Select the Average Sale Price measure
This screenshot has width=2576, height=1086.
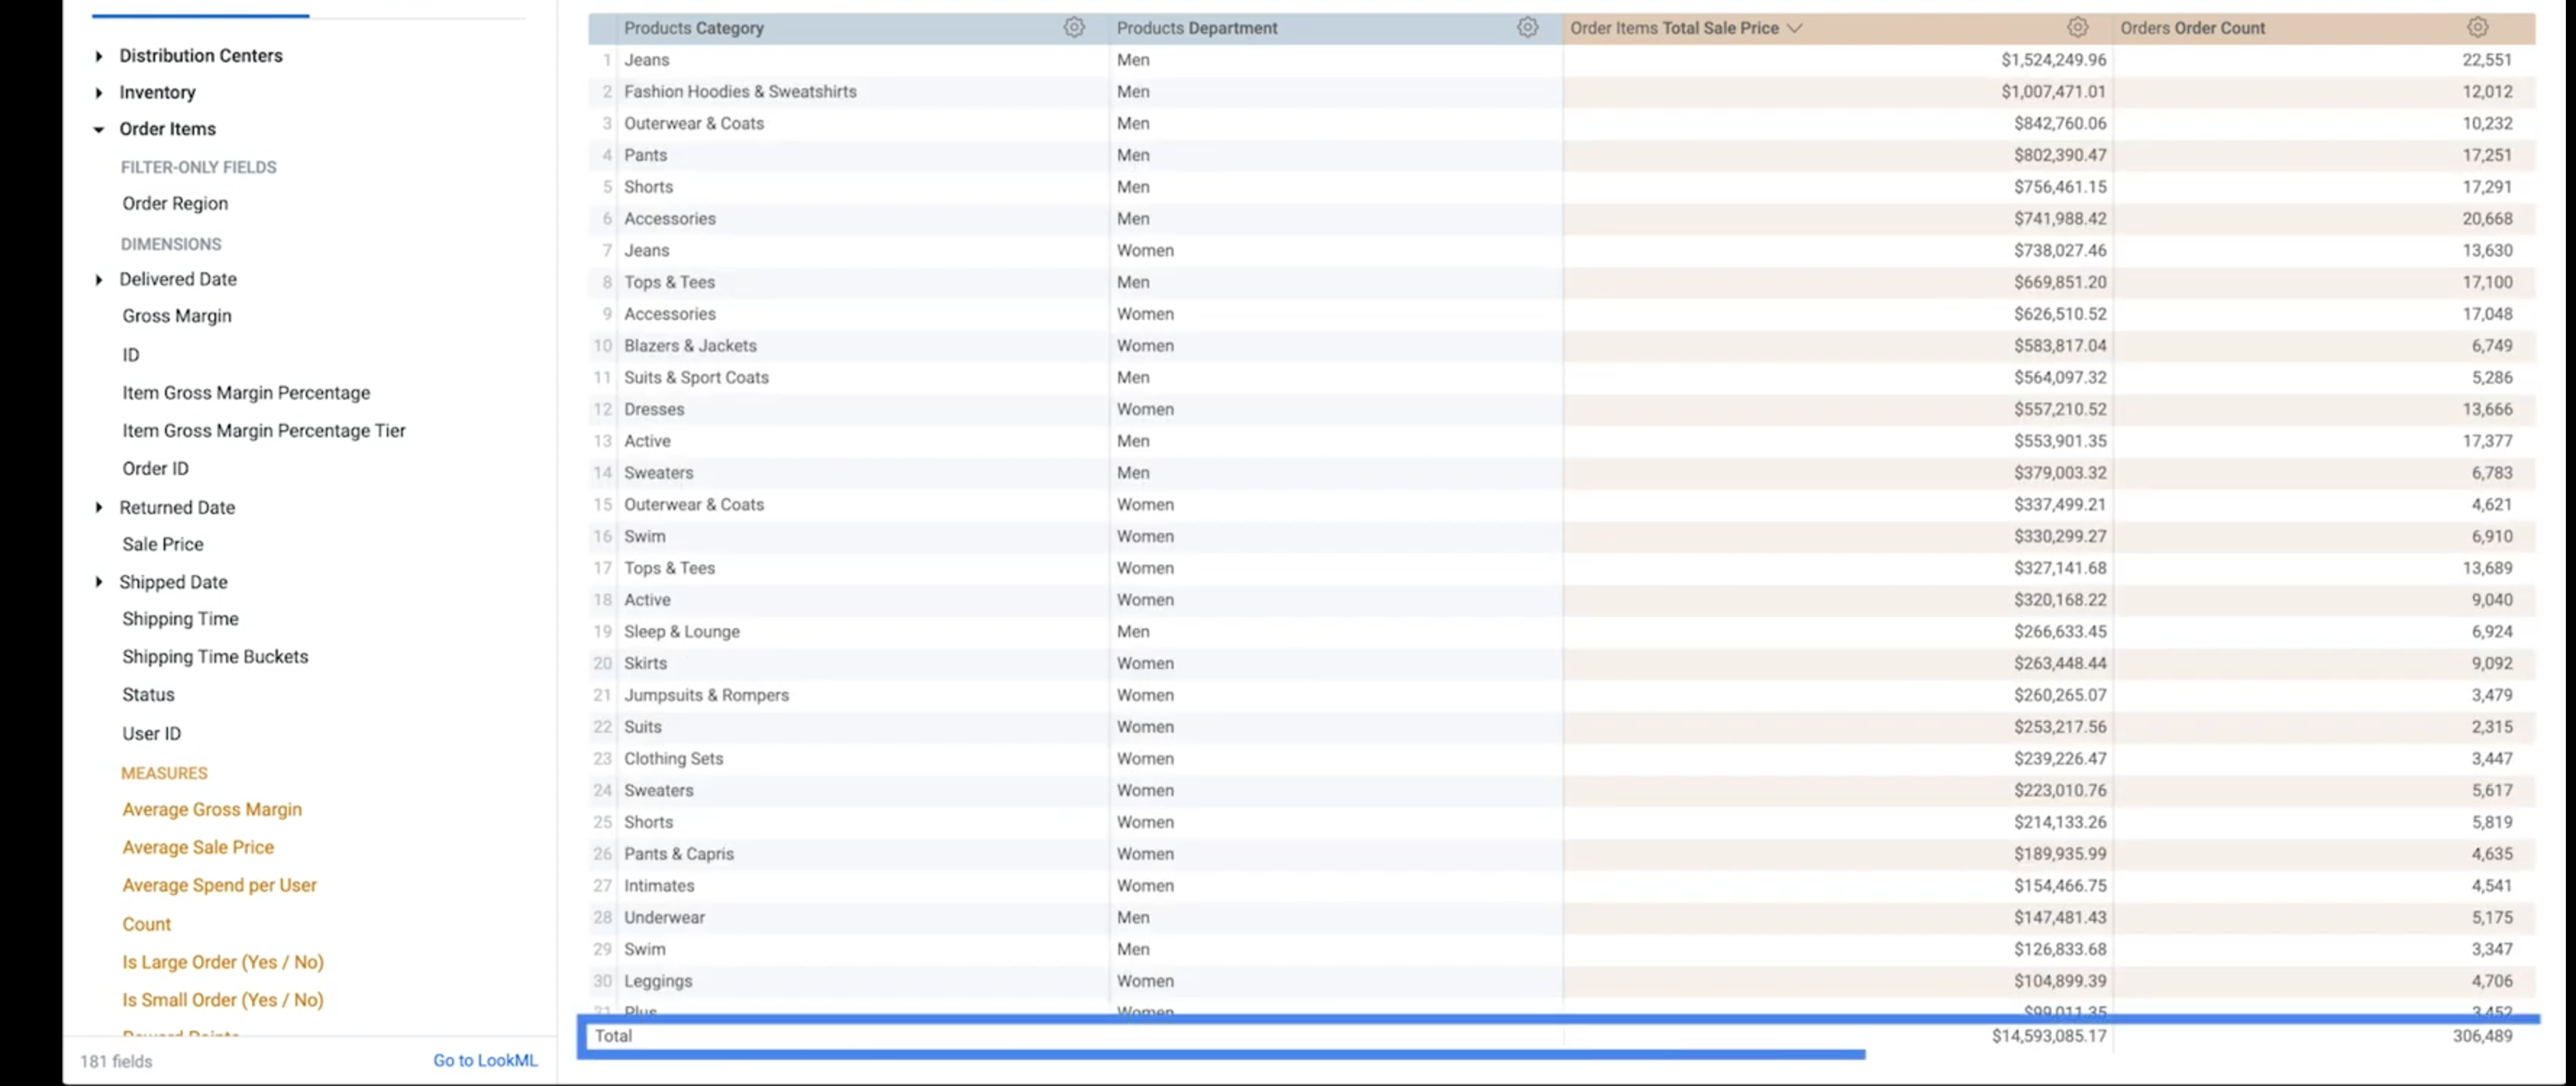[198, 846]
